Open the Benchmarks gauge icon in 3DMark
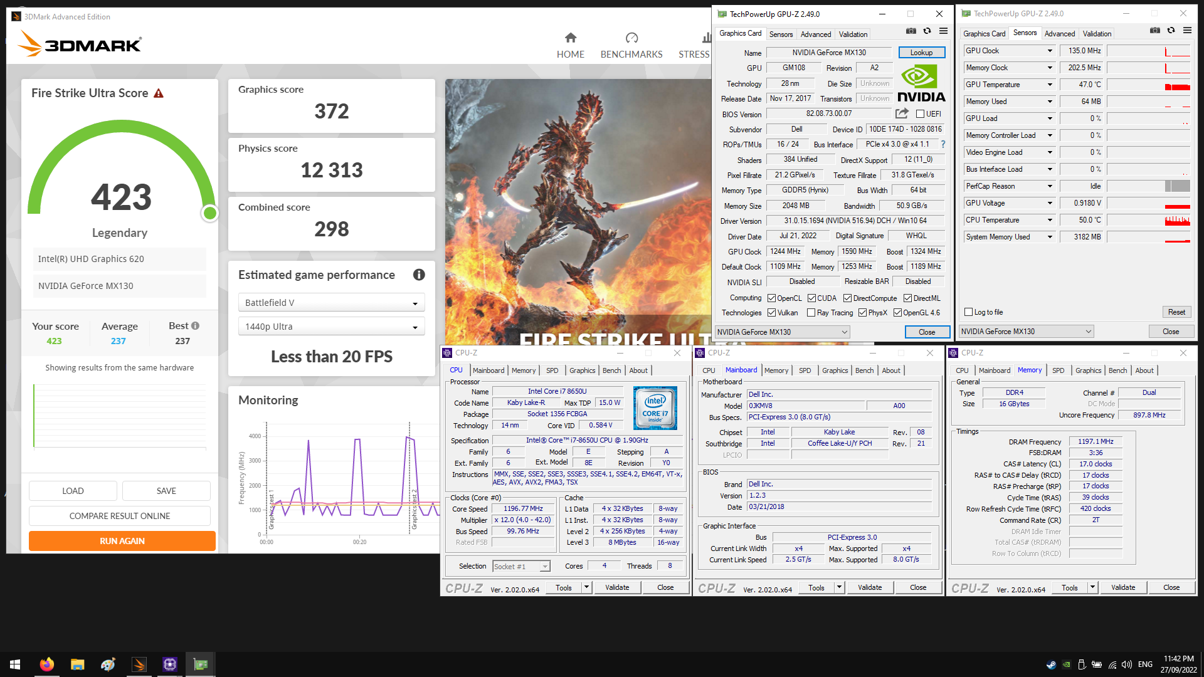The height and width of the screenshot is (677, 1204). (631, 38)
